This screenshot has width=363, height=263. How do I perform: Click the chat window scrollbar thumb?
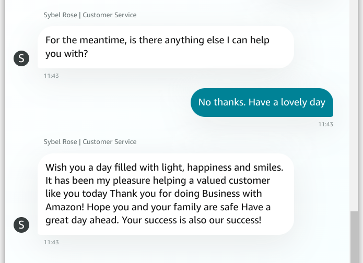354,237
